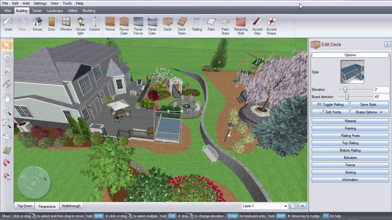Screen dimensions: 392x220
Task: Toggle the layers panel icon button
Action: click(x=293, y=206)
